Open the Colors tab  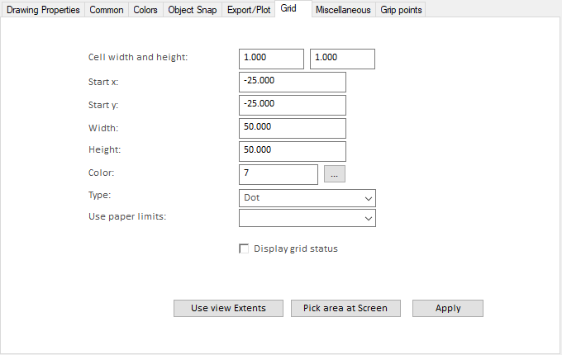[x=144, y=10]
